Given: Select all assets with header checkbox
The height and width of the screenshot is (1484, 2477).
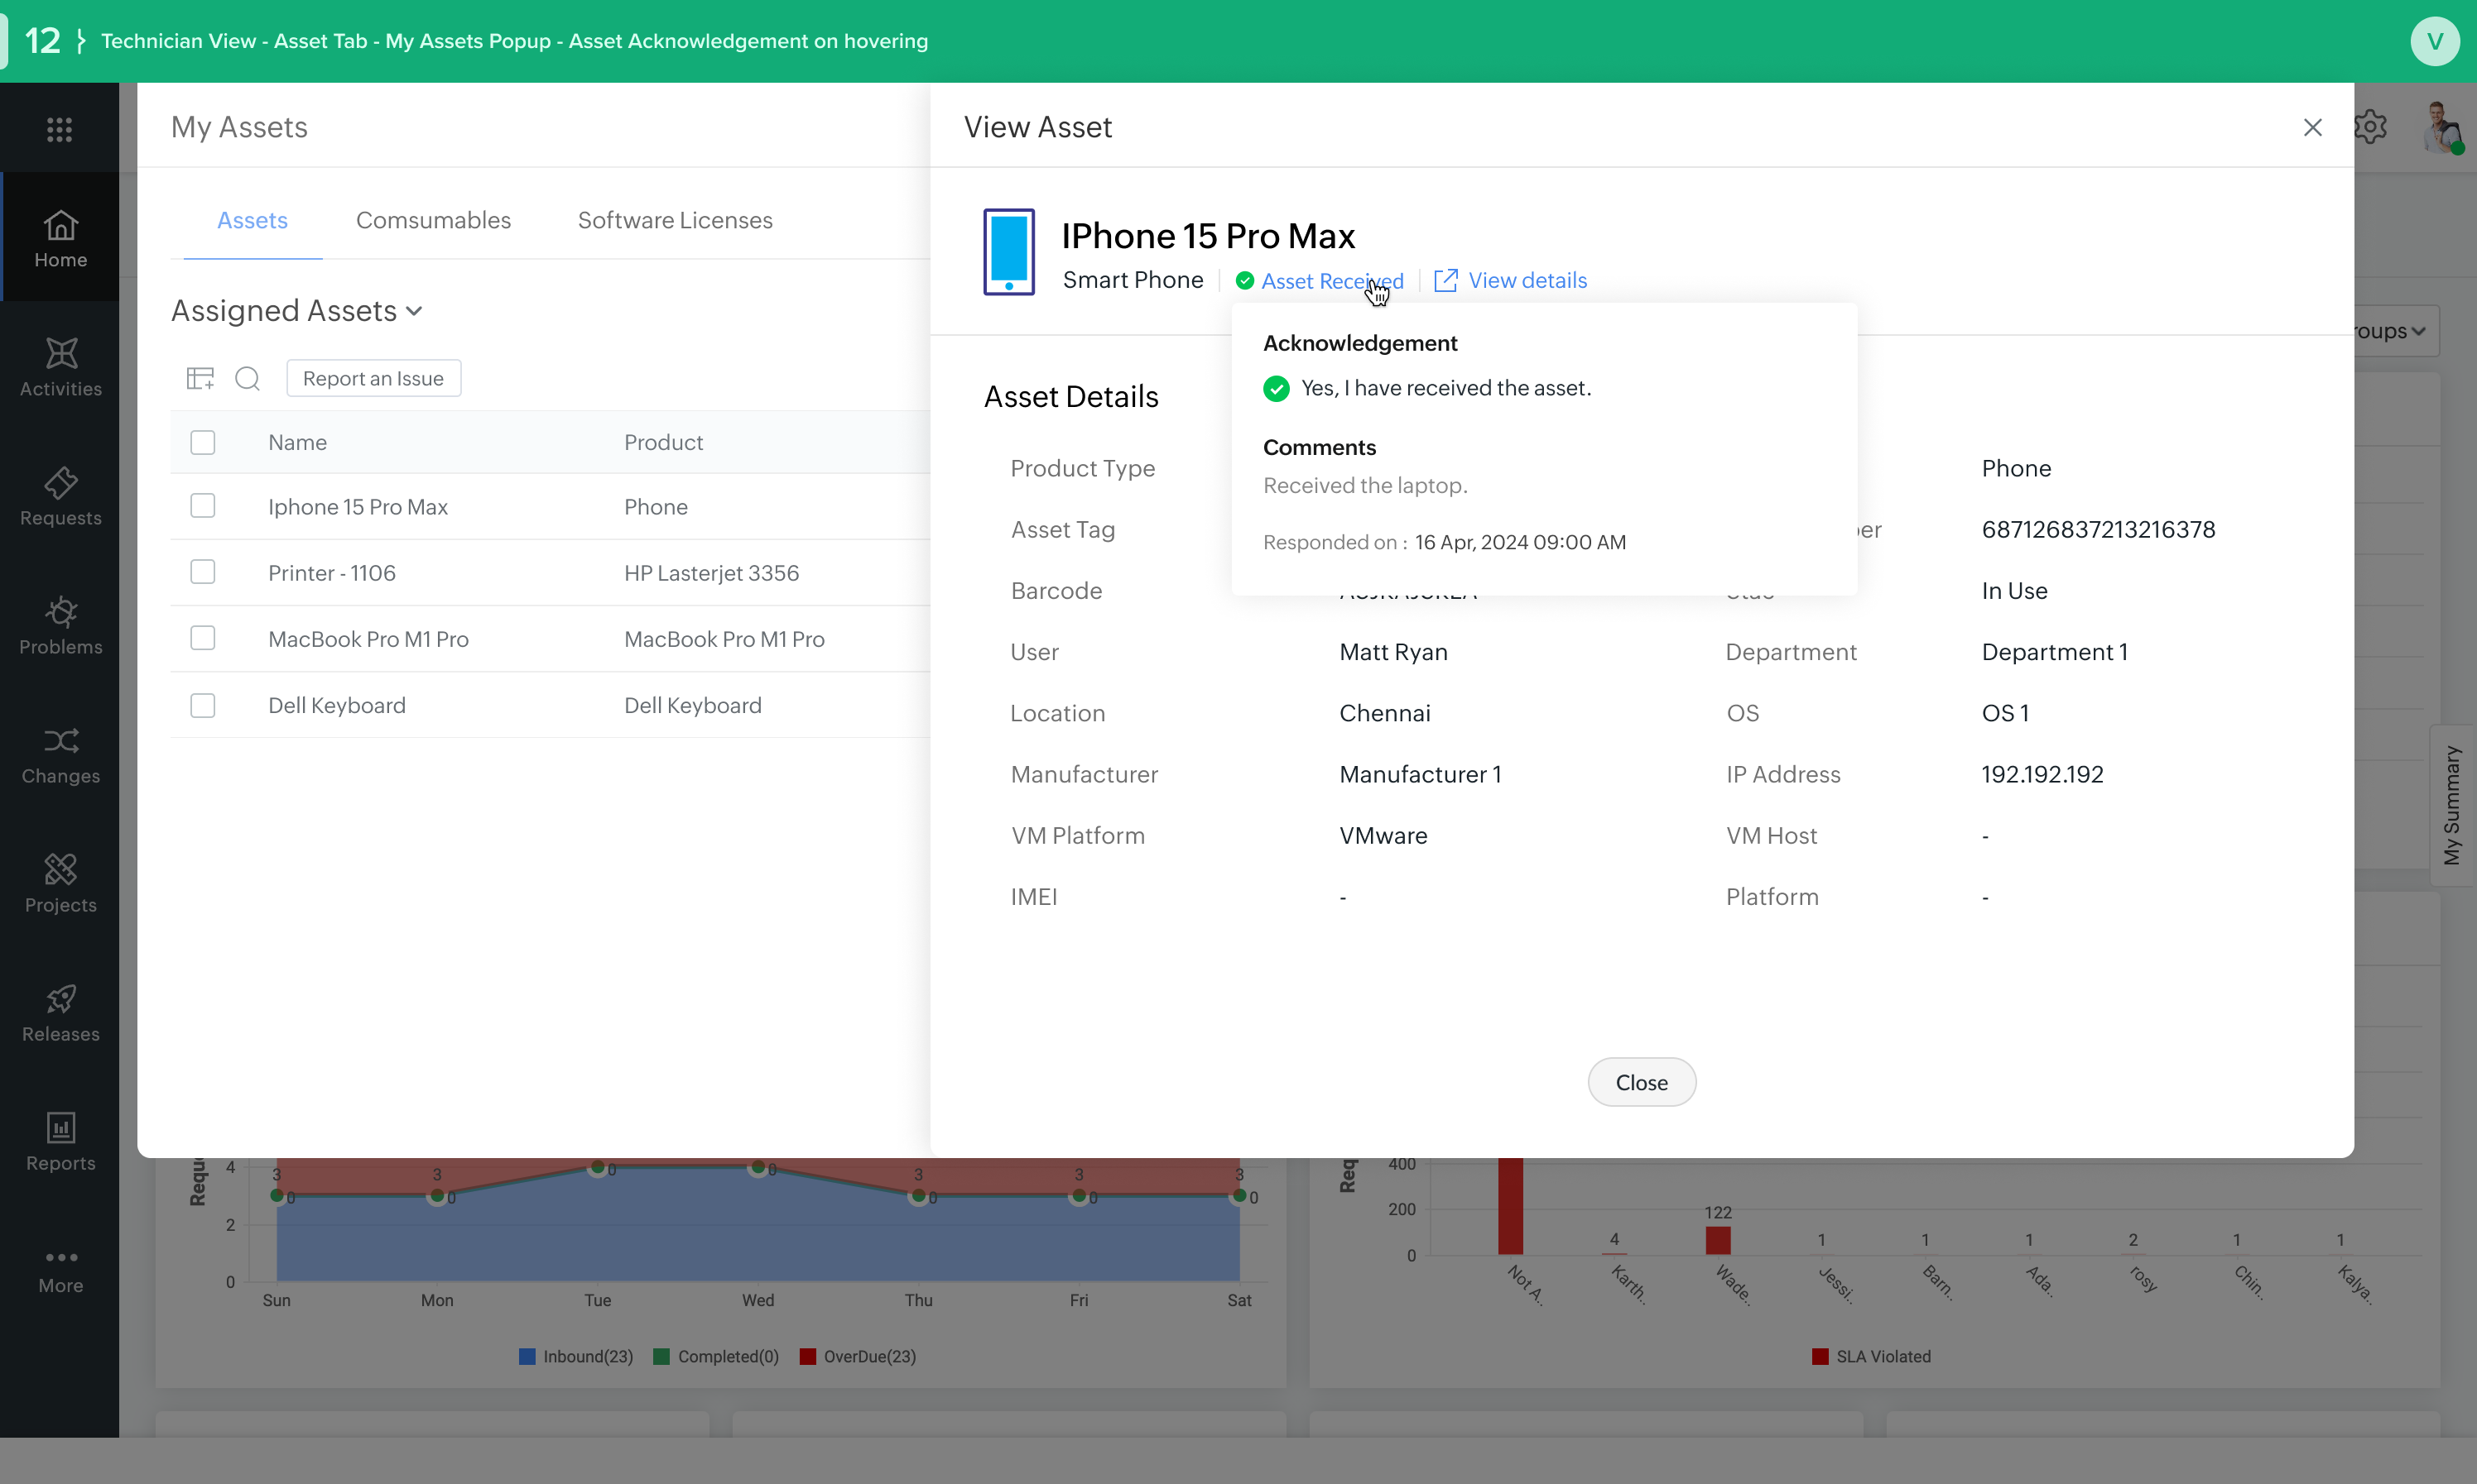Looking at the screenshot, I should point(202,442).
